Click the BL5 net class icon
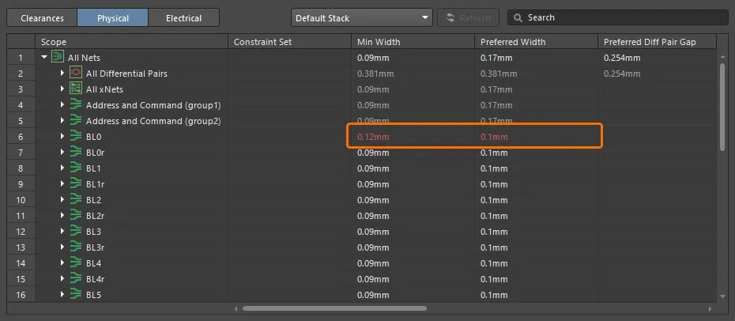This screenshot has width=735, height=321. (x=76, y=295)
